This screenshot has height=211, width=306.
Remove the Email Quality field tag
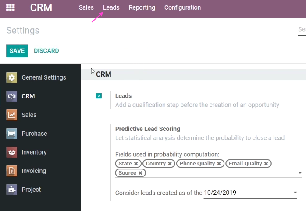[266, 164]
